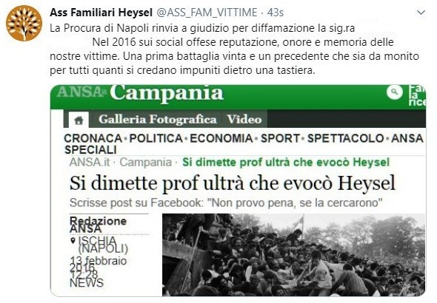
Task: Click the Campania breadcrumb link
Action: tap(145, 163)
